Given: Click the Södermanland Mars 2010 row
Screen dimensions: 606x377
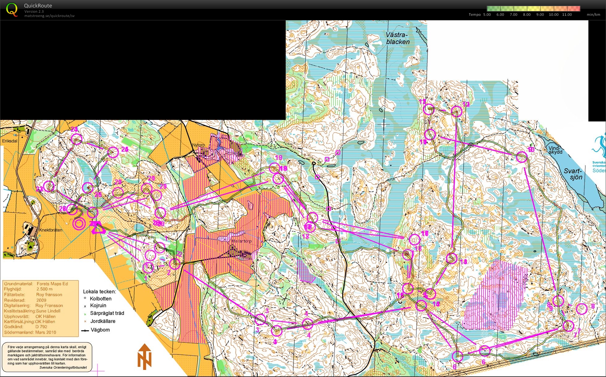Looking at the screenshot, I should (x=30, y=332).
